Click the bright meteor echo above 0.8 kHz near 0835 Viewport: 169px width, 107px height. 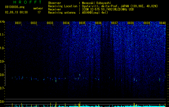coord(80,75)
